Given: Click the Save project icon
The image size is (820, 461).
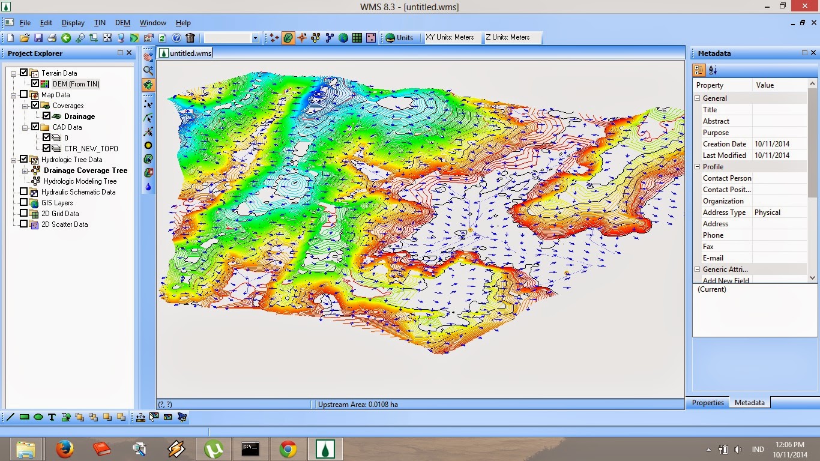Looking at the screenshot, I should [38, 37].
